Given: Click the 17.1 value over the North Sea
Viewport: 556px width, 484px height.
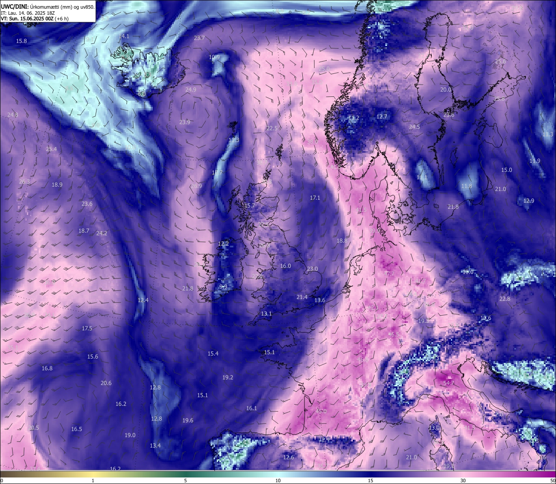Looking at the screenshot, I should [x=315, y=198].
